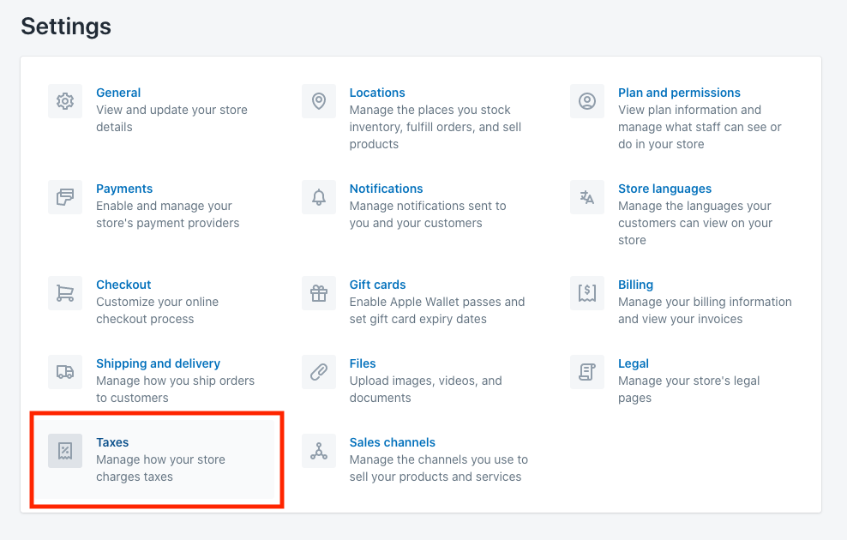This screenshot has height=540, width=847.
Task: Click the Taxes percent icon
Action: tap(65, 451)
